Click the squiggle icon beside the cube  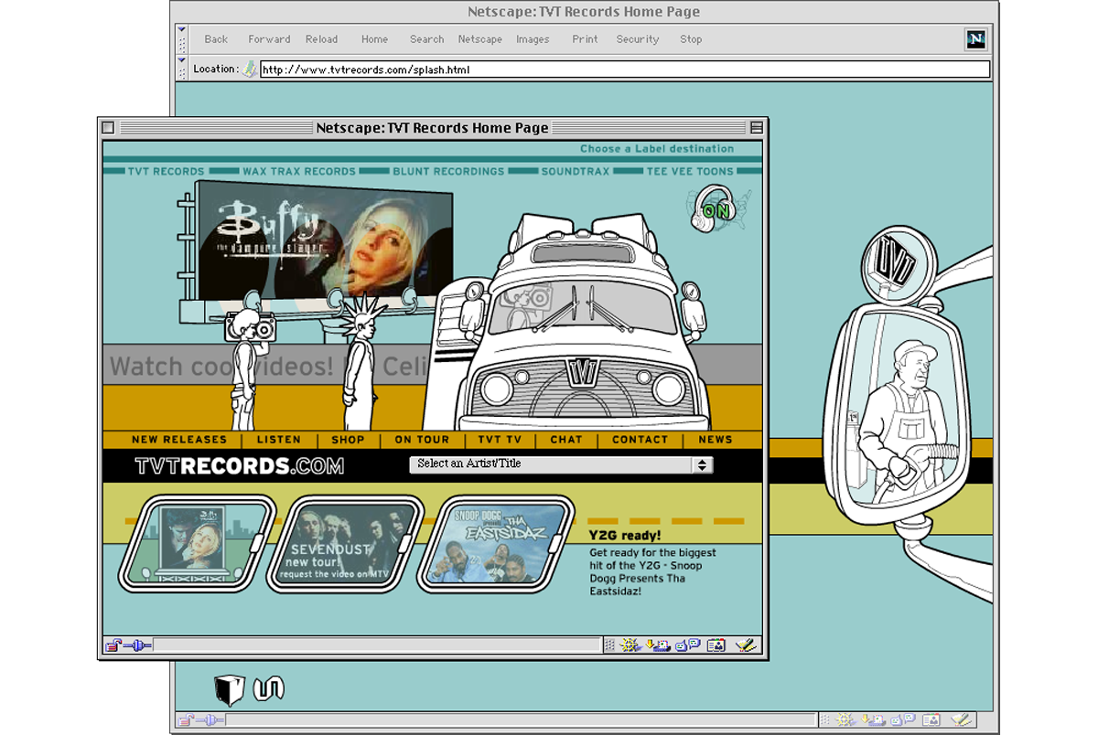(269, 687)
